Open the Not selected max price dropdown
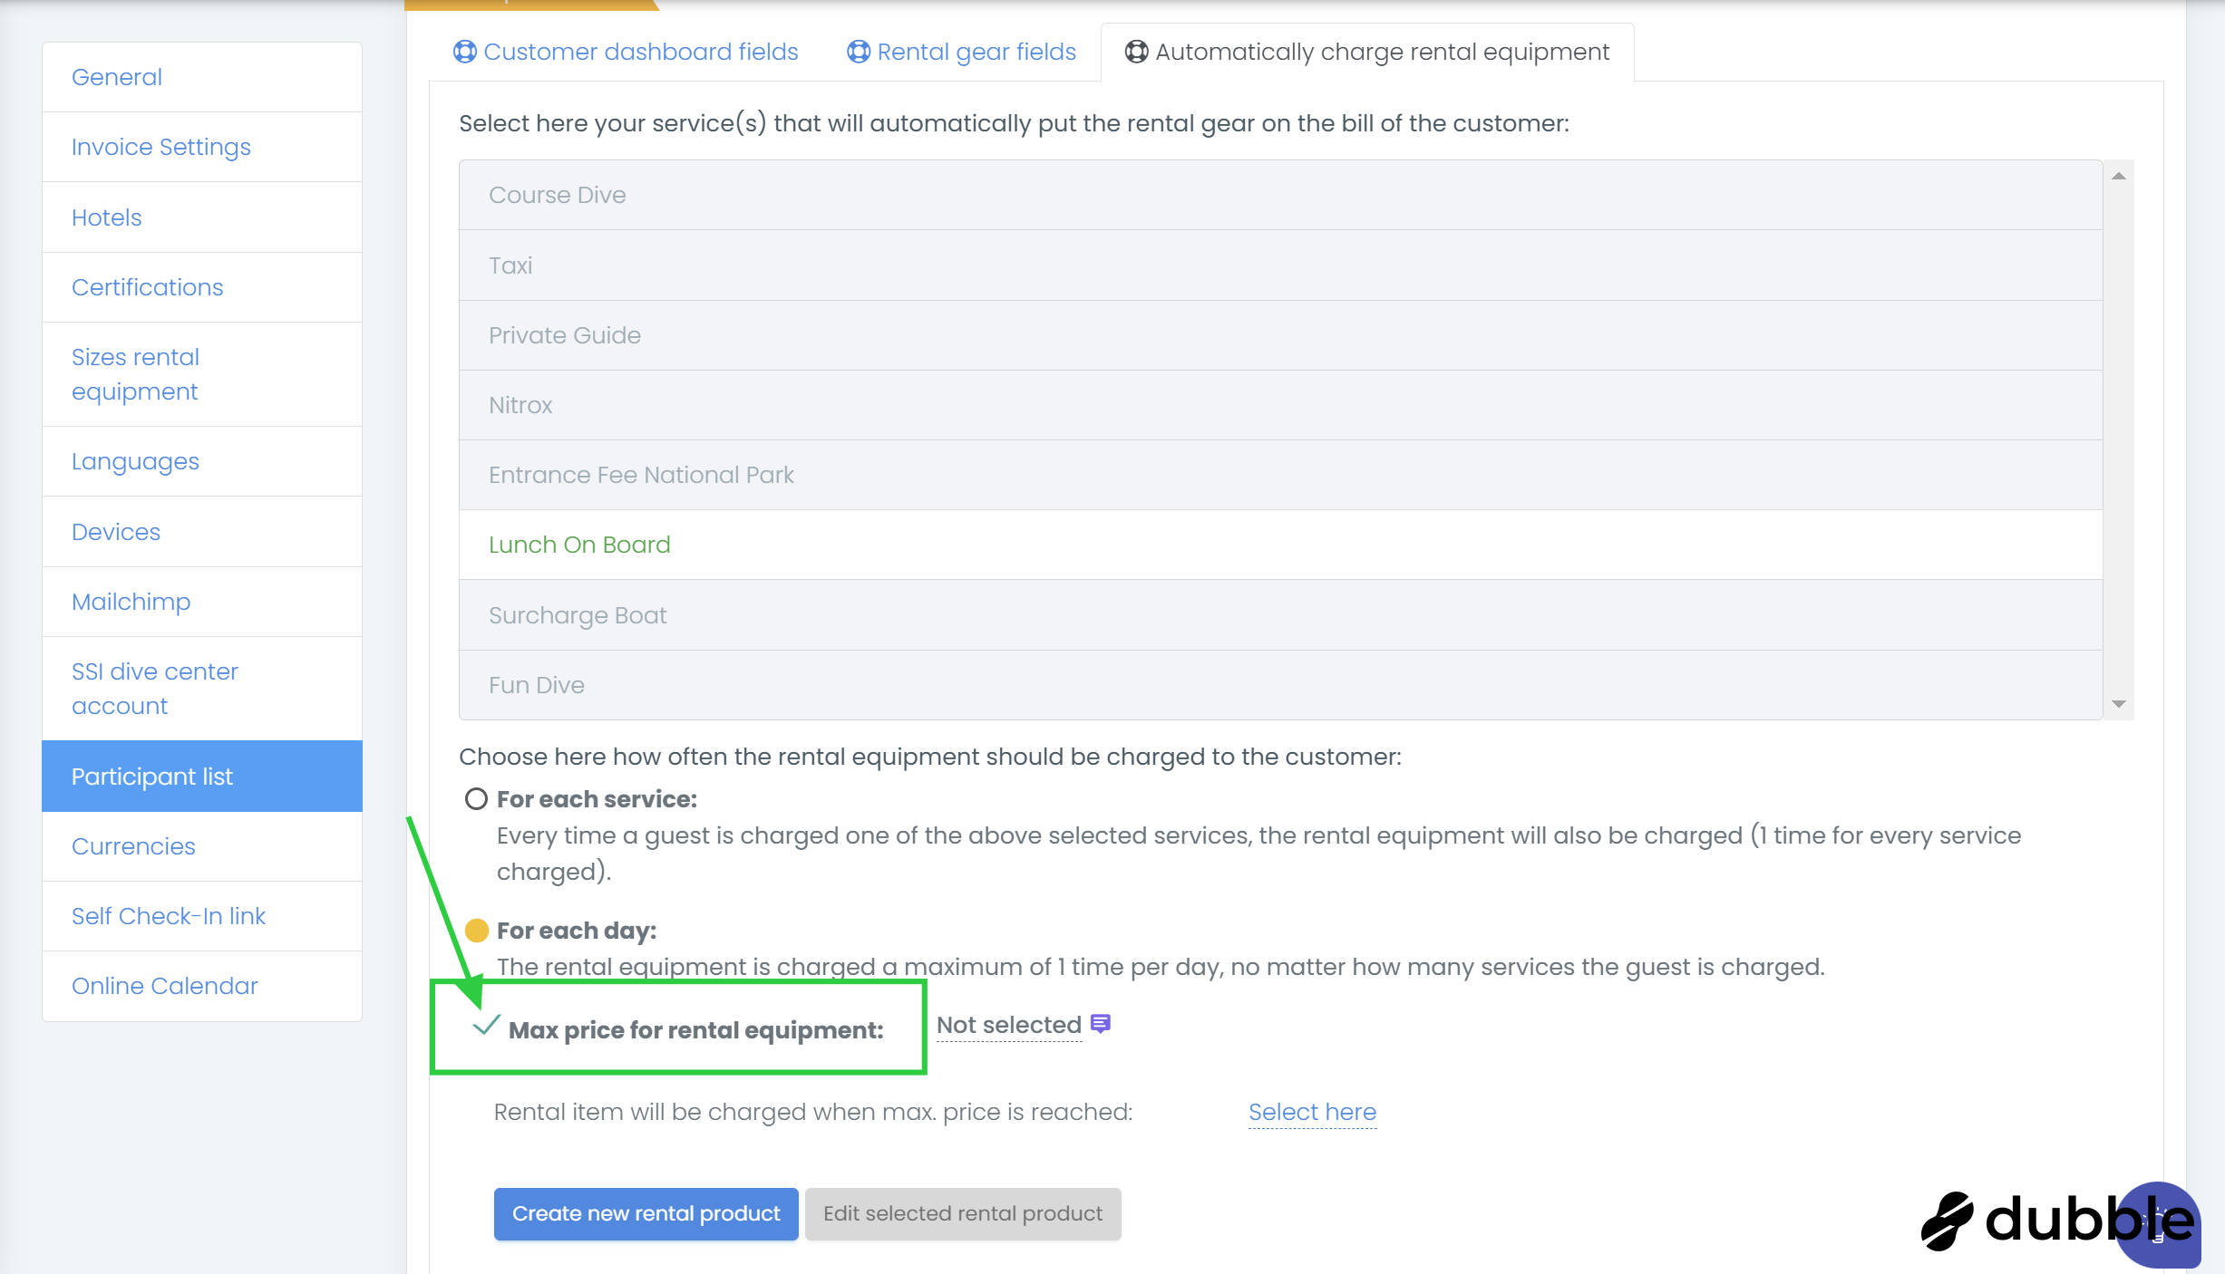The width and height of the screenshot is (2225, 1274). click(1008, 1025)
